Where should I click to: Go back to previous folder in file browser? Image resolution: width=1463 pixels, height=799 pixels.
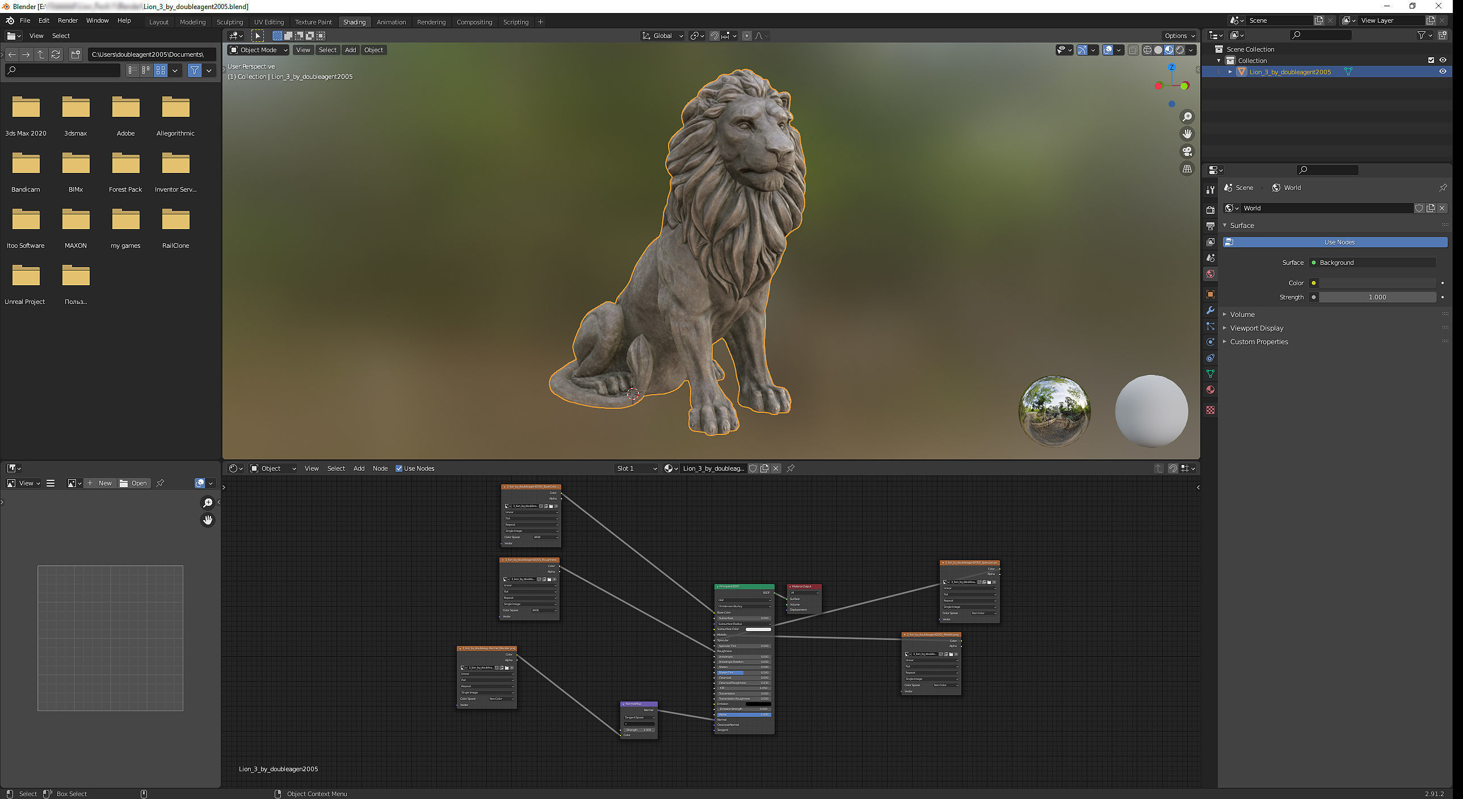(x=12, y=54)
